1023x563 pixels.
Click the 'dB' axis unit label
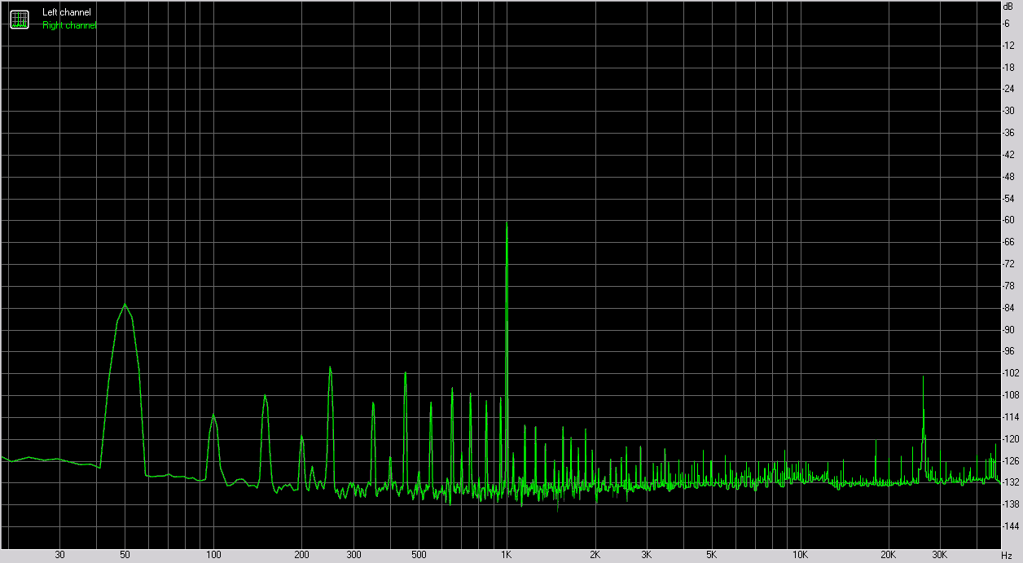pyautogui.click(x=1008, y=6)
